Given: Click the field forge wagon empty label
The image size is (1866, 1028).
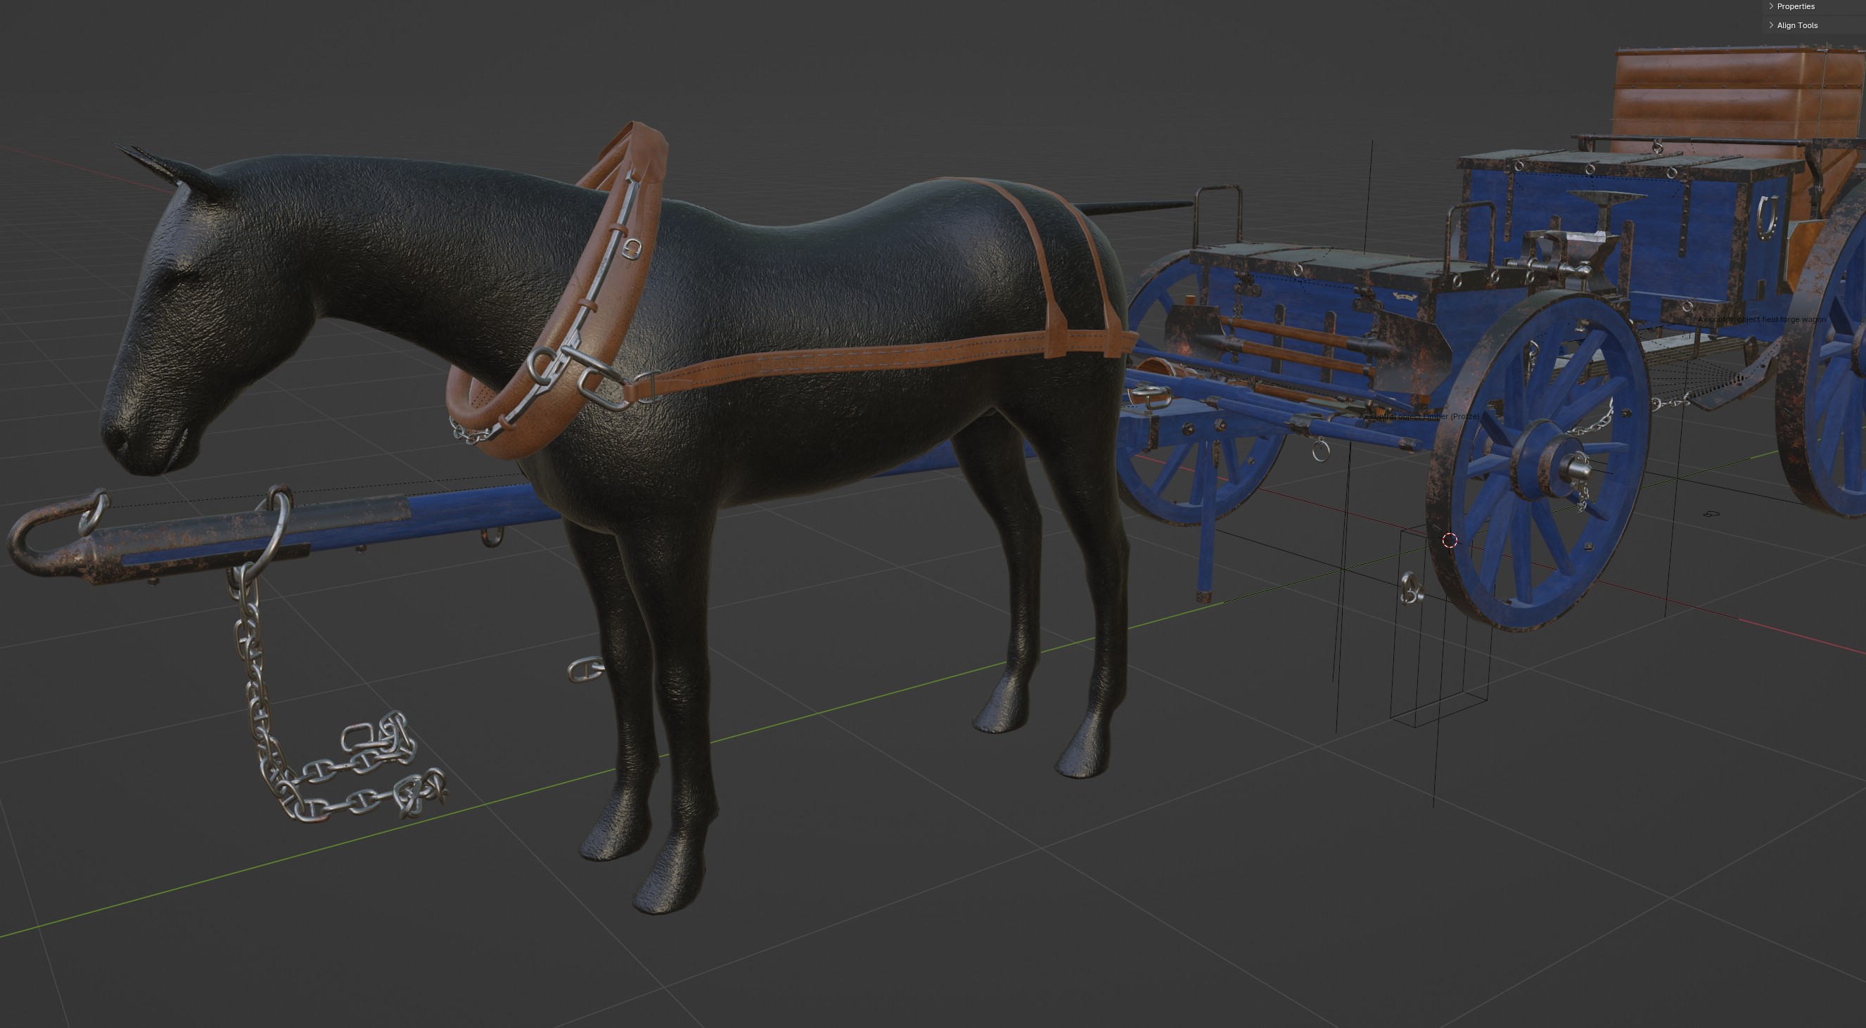Looking at the screenshot, I should [x=1762, y=319].
